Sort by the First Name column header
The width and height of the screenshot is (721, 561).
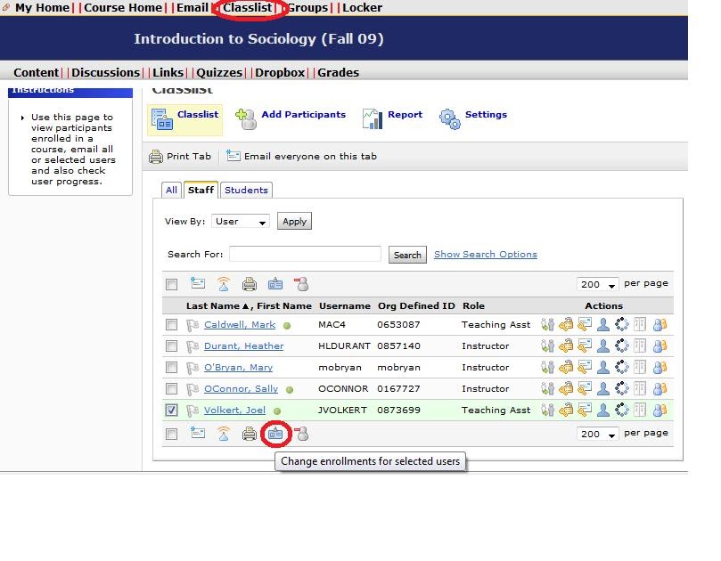tap(284, 306)
